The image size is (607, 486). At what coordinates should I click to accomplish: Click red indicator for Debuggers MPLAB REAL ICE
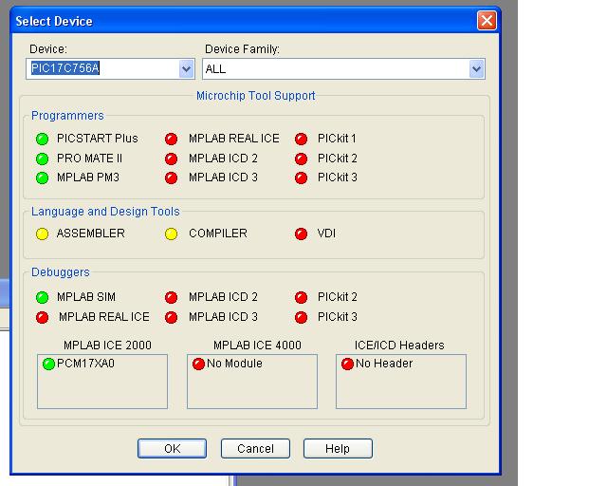coord(42,317)
